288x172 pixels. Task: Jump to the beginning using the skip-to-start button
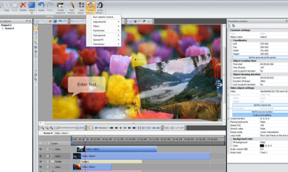point(111,128)
